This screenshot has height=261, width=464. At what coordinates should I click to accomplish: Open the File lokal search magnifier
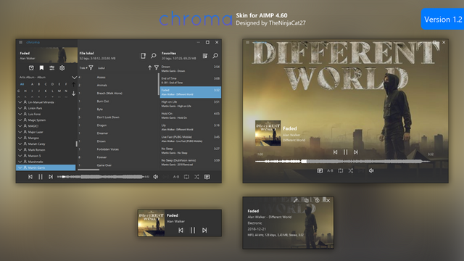click(x=154, y=56)
